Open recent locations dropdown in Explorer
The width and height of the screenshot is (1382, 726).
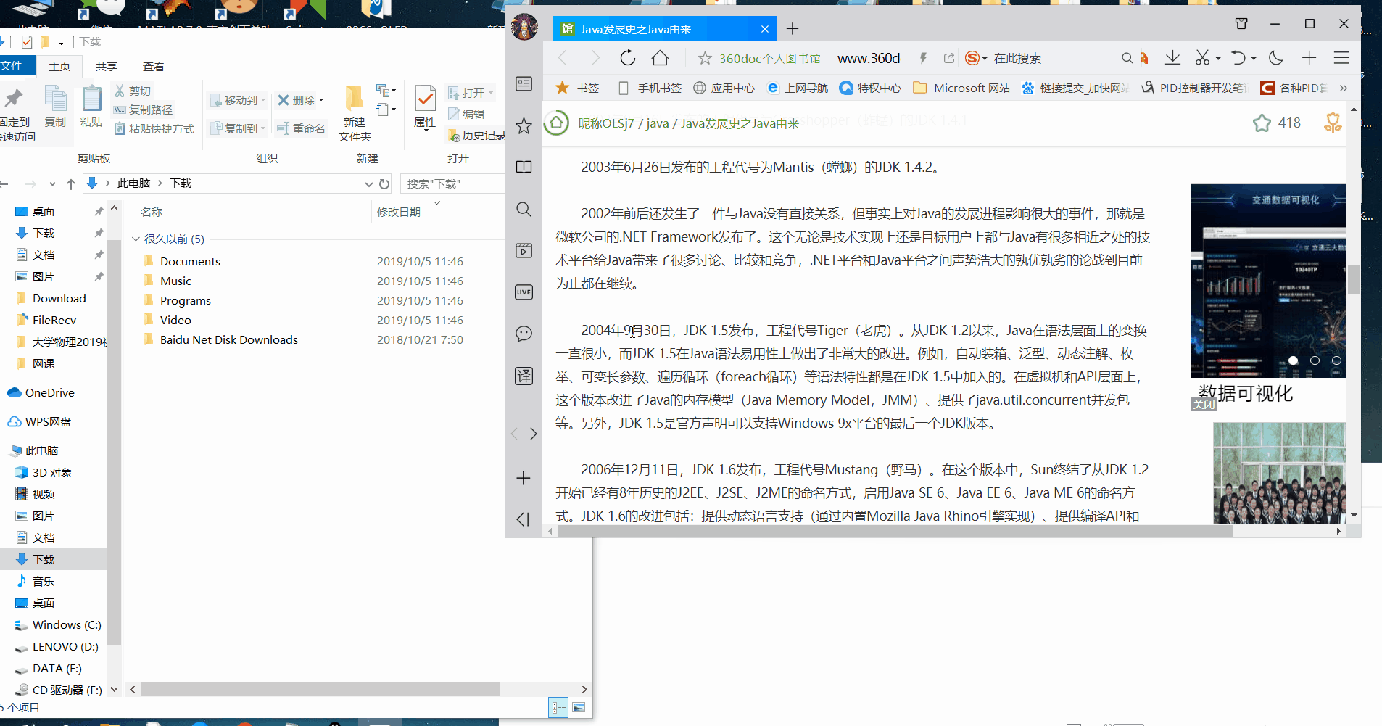tap(52, 183)
